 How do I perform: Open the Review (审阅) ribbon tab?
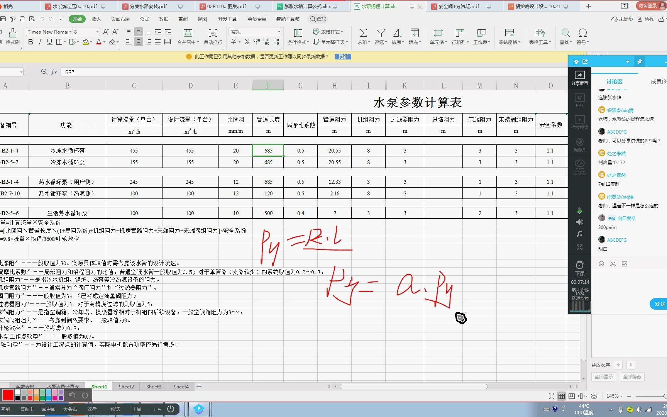[x=183, y=19]
